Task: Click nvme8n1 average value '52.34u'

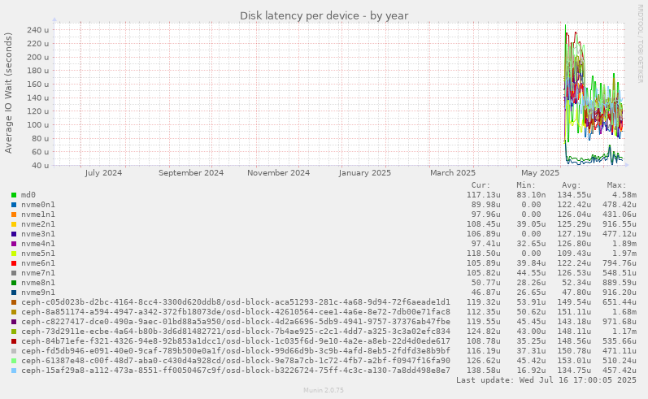Action: pos(576,283)
